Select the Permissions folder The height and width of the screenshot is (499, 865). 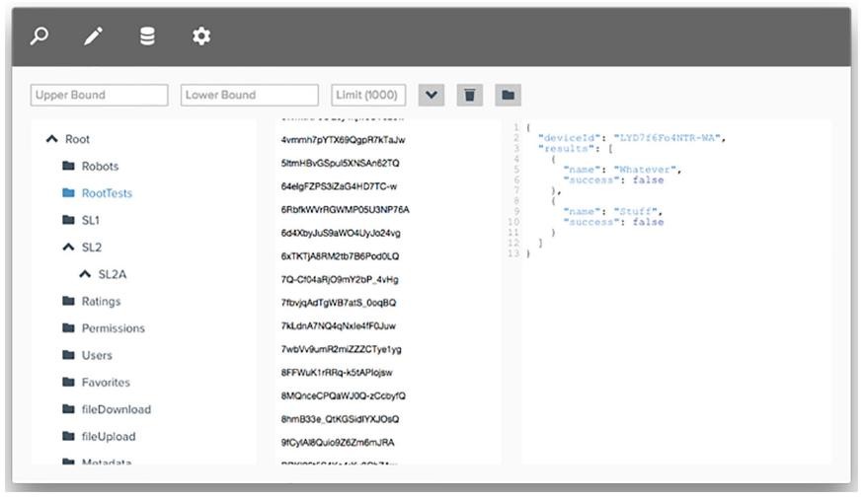113,328
